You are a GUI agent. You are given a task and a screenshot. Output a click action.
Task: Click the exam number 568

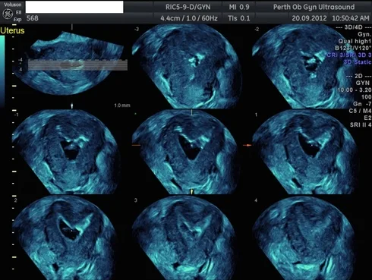[x=33, y=18]
